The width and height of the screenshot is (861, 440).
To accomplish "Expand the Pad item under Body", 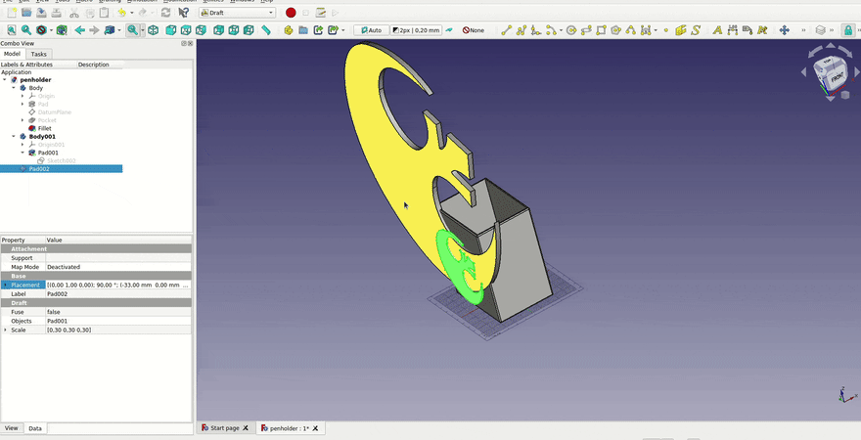I will coord(23,105).
